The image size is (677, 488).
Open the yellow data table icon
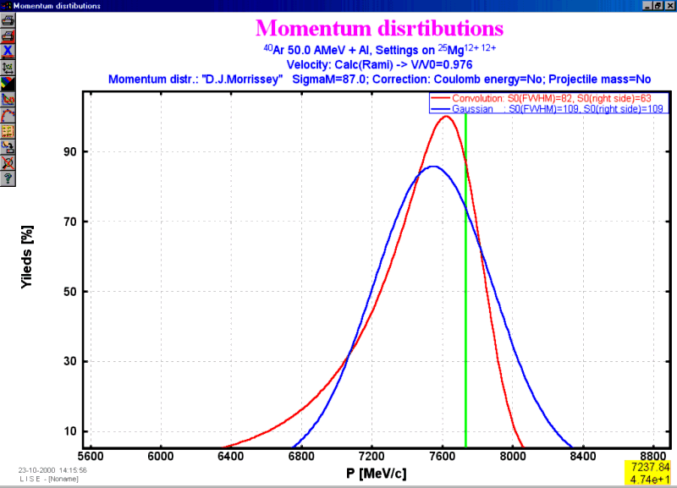coord(8,131)
